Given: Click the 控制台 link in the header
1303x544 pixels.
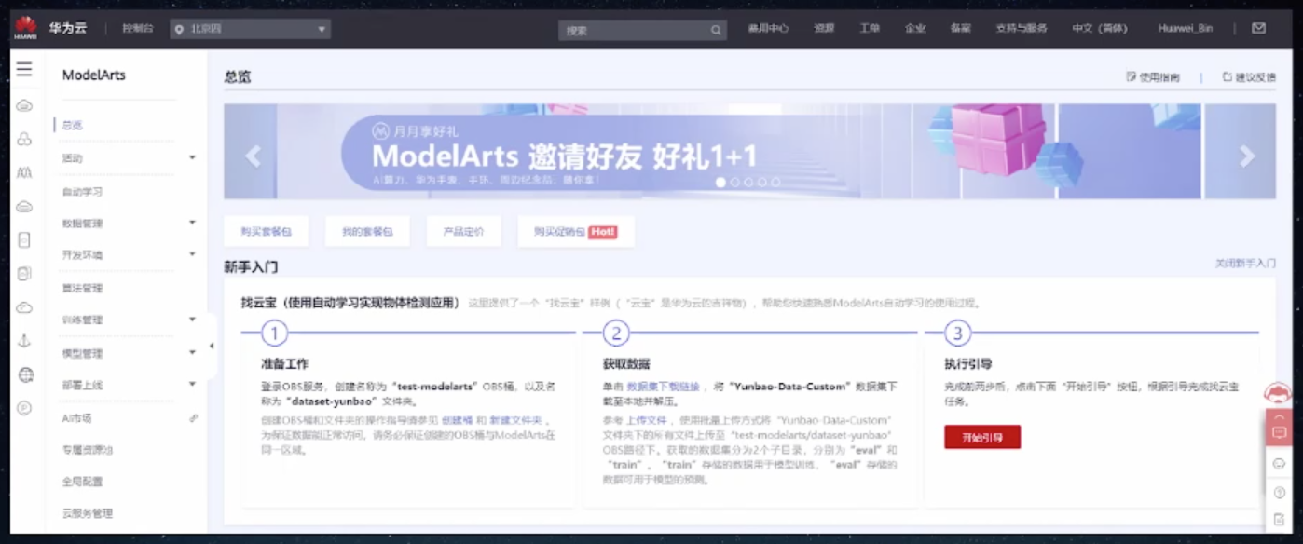Looking at the screenshot, I should (137, 29).
